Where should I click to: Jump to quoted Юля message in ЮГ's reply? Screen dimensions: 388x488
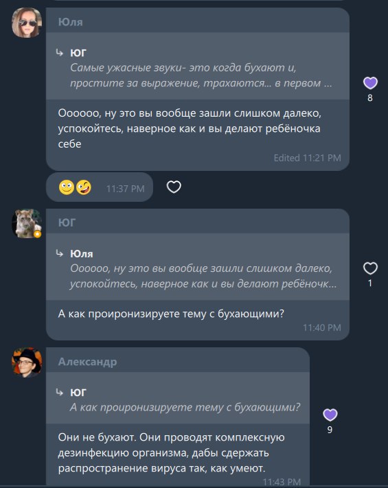tap(197, 267)
